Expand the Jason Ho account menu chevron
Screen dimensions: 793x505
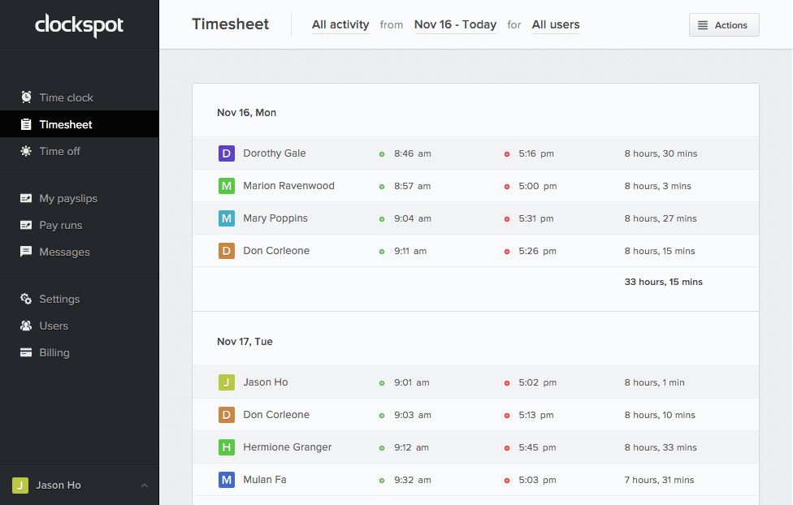[x=144, y=486]
